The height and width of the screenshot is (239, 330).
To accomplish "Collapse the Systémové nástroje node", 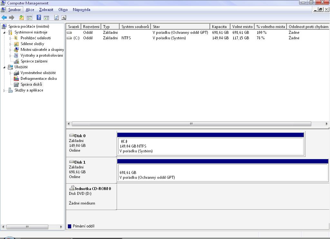I will 4,33.
